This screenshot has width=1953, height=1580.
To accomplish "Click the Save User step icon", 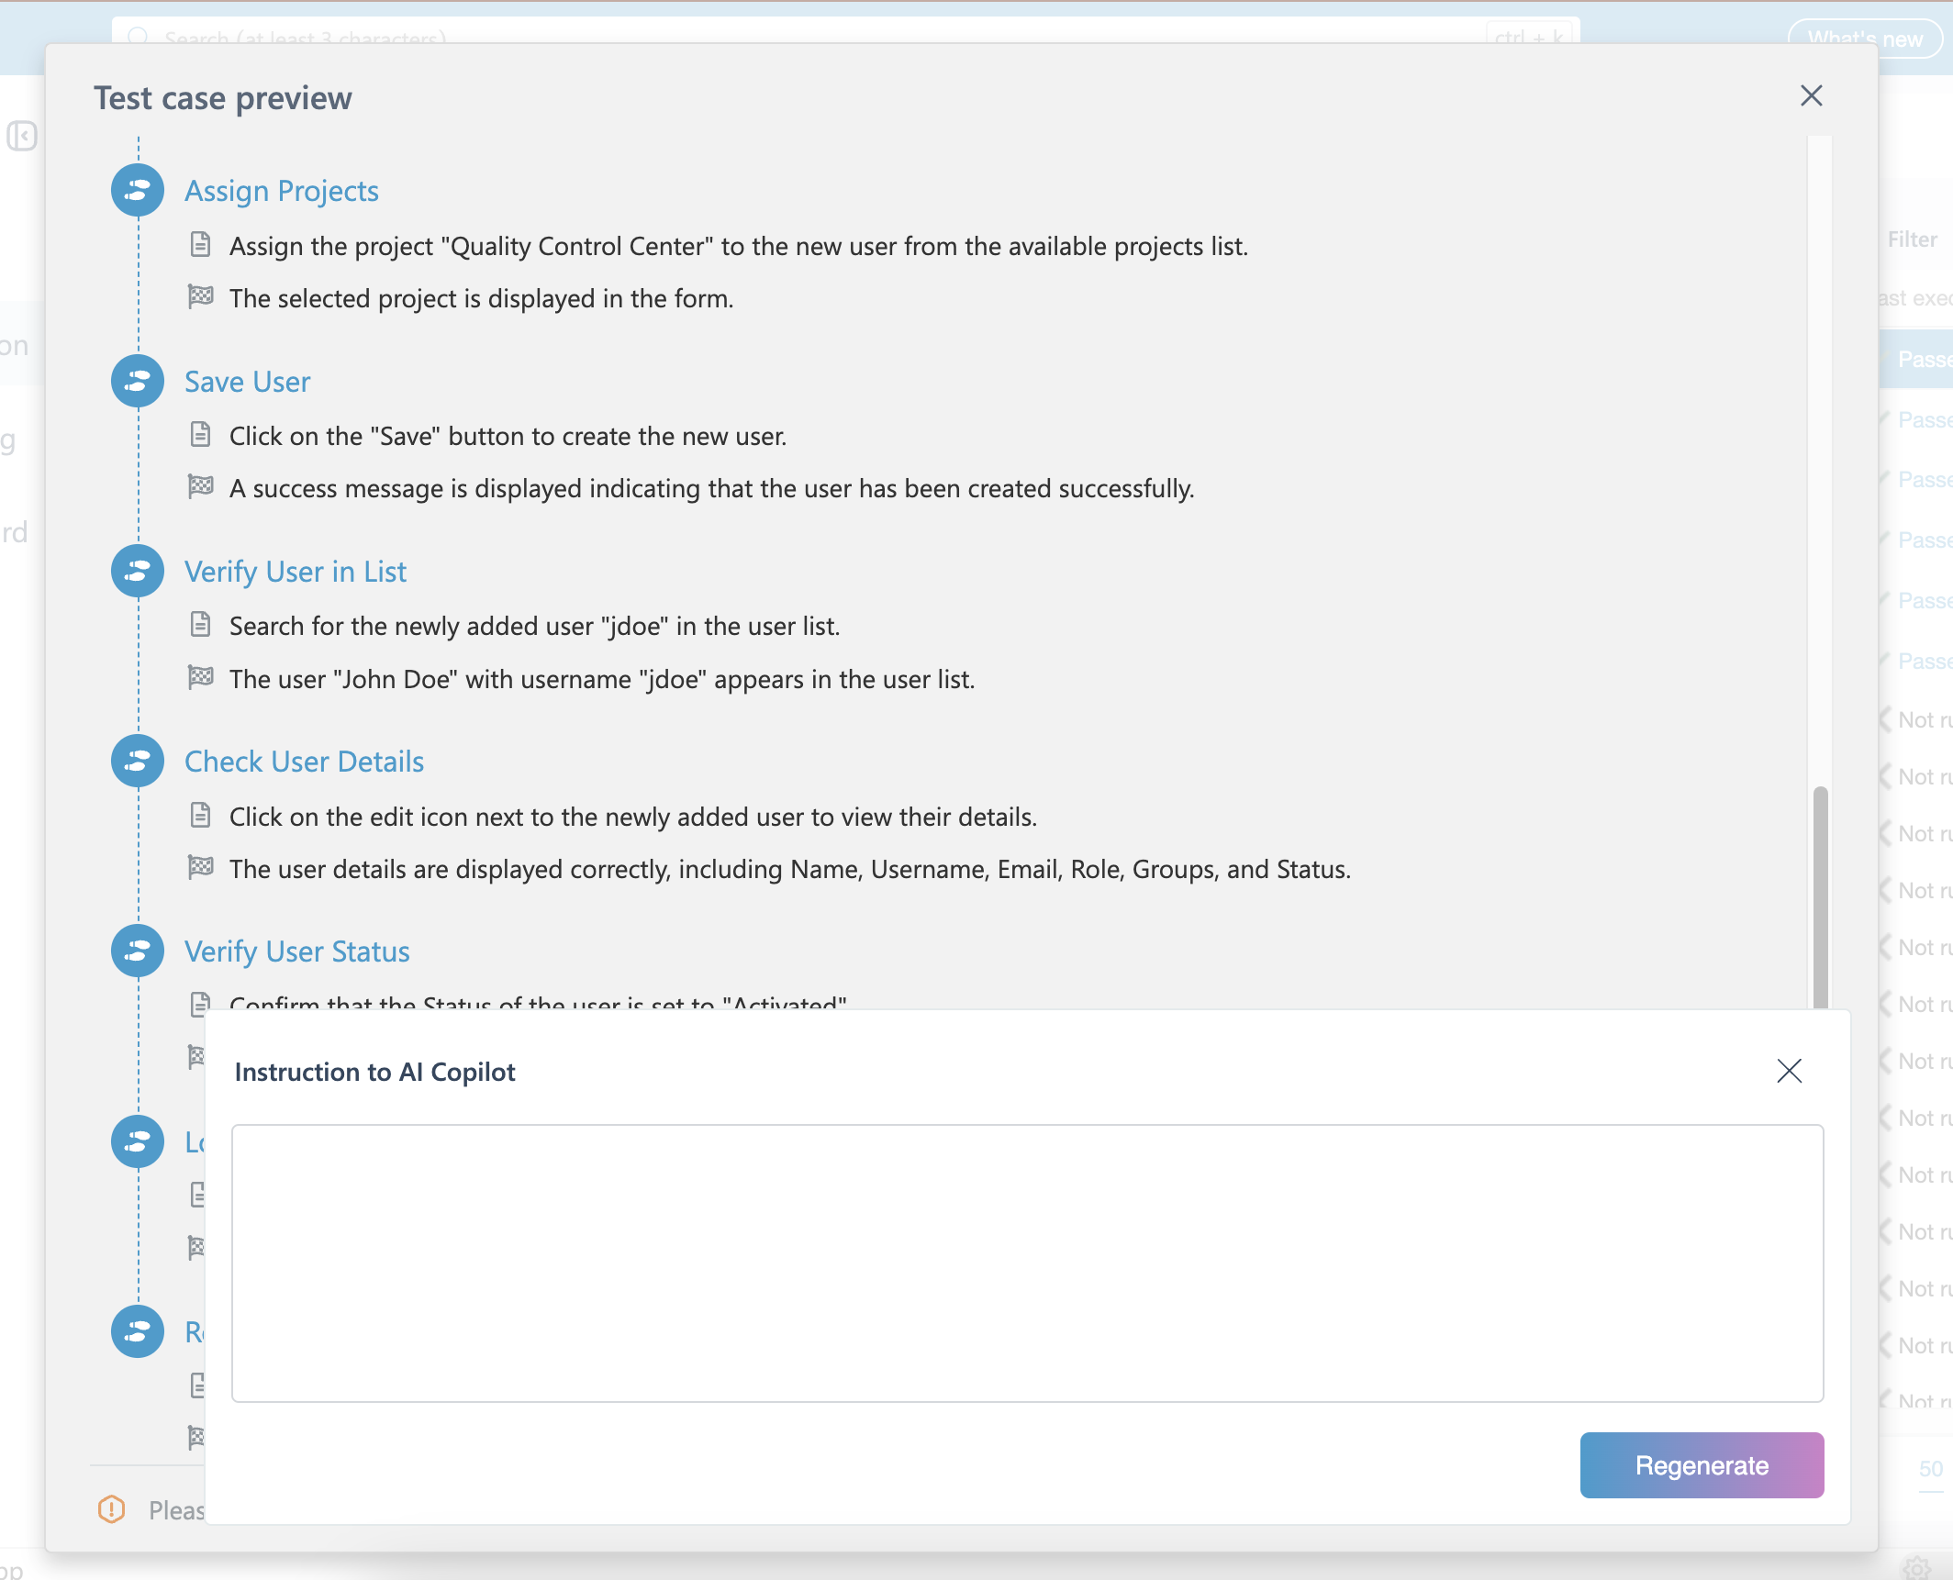I will pos(138,381).
